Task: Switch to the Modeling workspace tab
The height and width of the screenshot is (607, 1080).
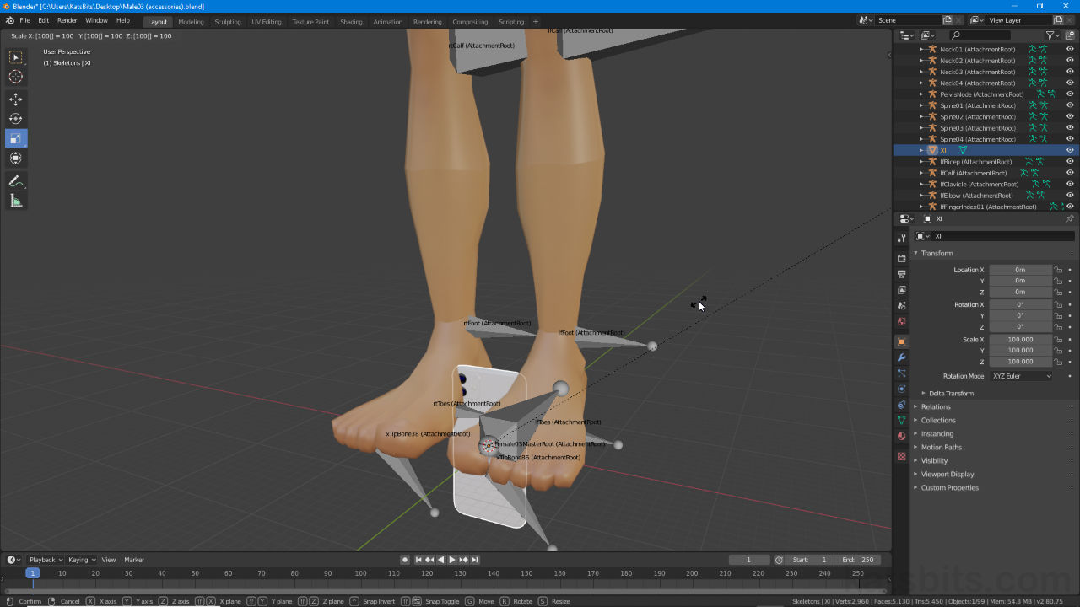Action: tap(191, 22)
